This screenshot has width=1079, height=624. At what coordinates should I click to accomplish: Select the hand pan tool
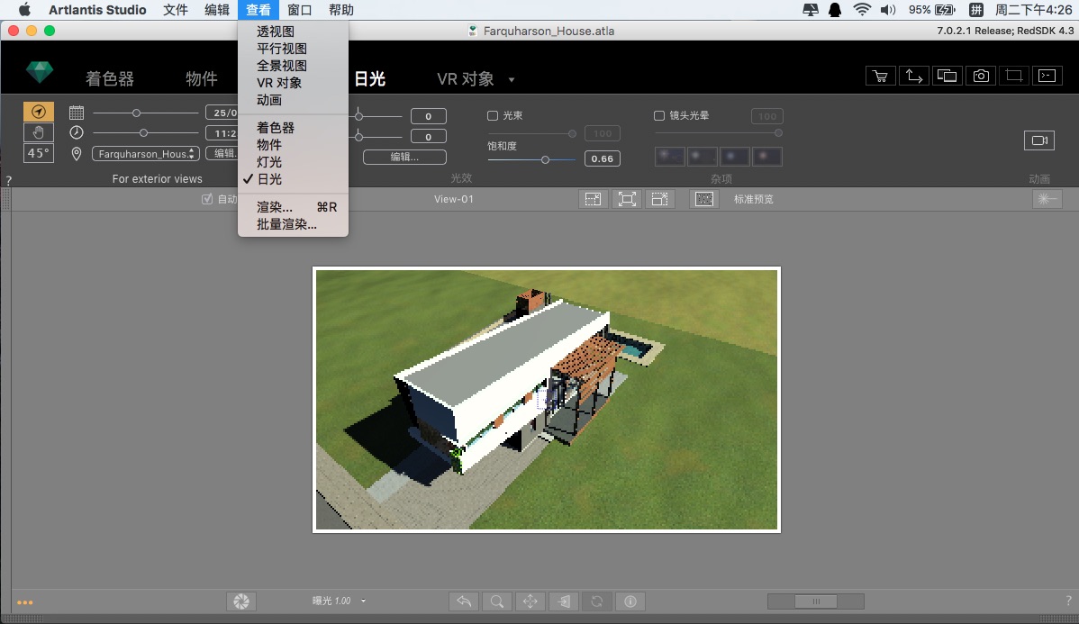(39, 132)
